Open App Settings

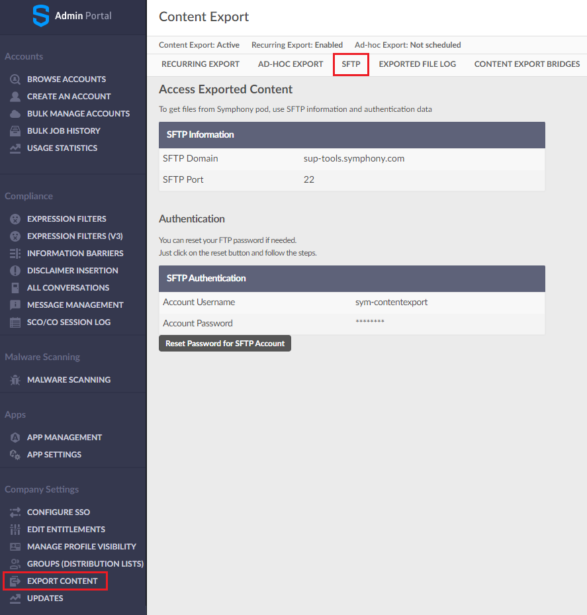click(54, 455)
